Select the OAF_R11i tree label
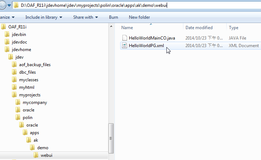 tap(17, 27)
